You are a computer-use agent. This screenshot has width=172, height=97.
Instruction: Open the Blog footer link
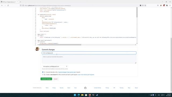tap(129, 88)
